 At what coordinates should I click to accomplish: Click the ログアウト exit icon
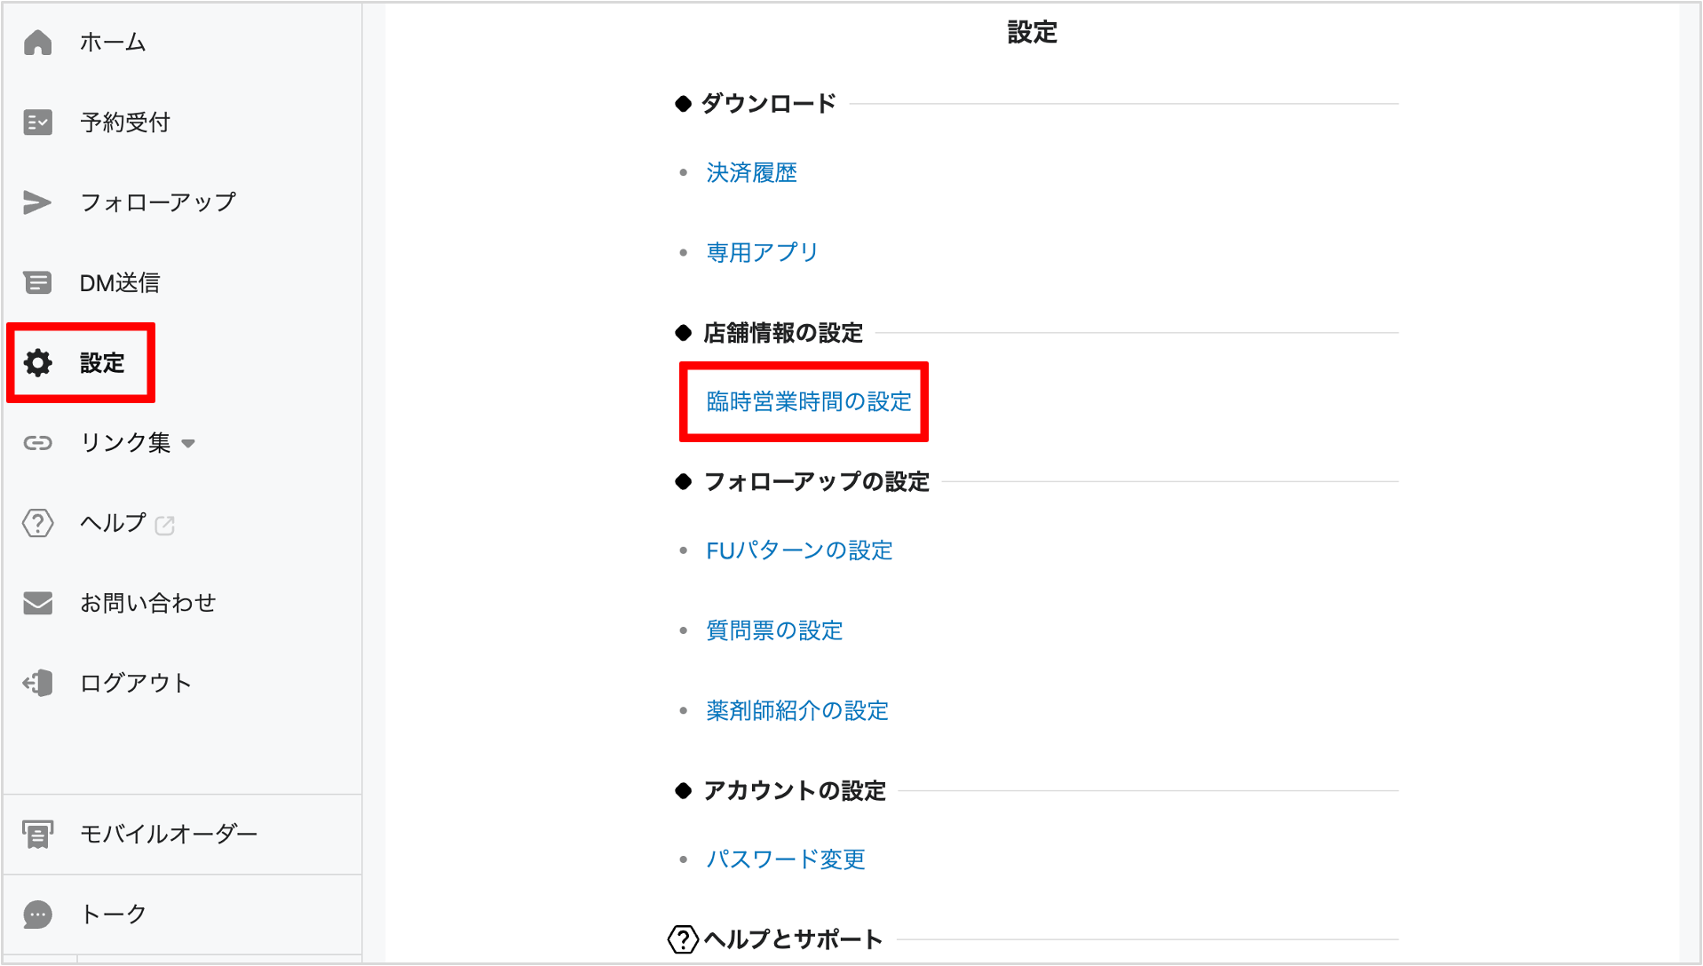click(x=37, y=683)
